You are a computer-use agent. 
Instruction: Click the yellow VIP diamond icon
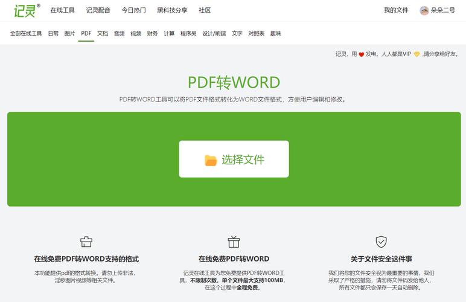[417, 54]
